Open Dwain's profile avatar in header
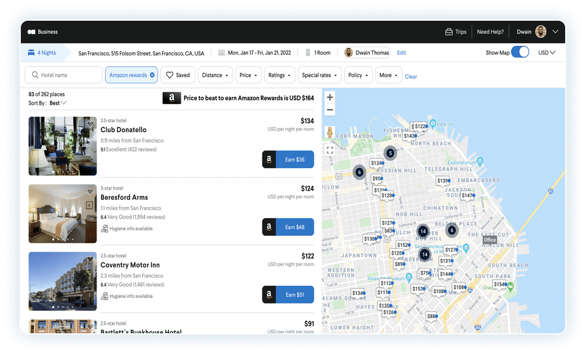 (x=541, y=32)
